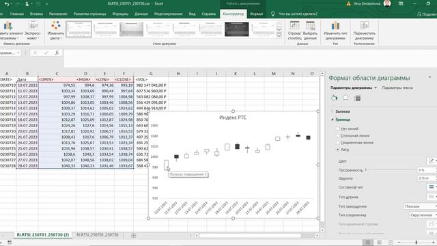Image resolution: width=437 pixels, height=246 pixels.
Task: Click the Width (Ширина) input field
Action: pos(426,178)
